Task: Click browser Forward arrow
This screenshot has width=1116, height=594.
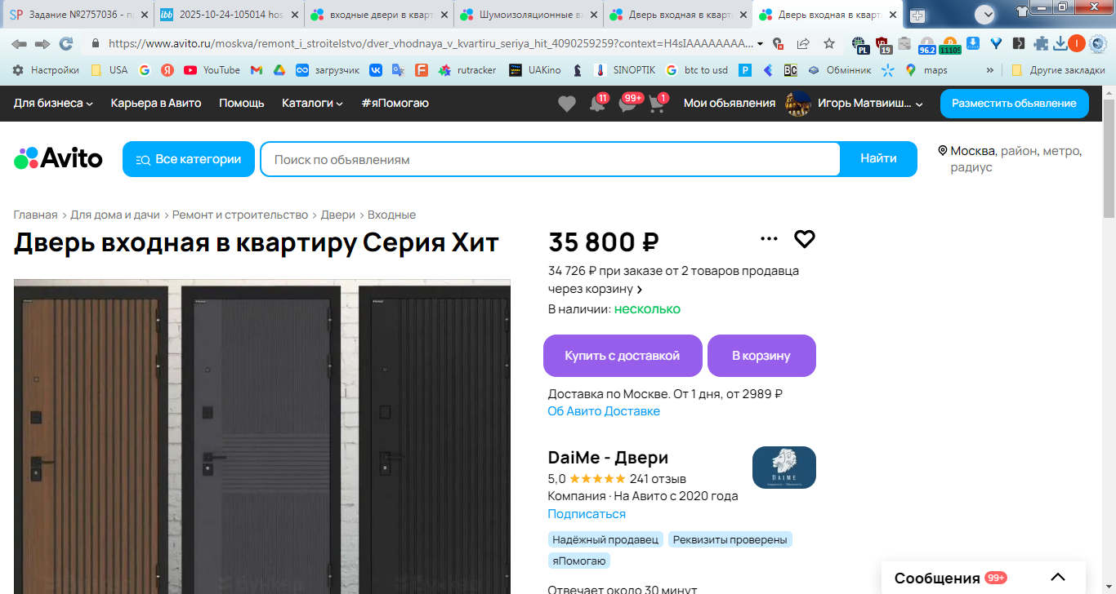Action: coord(42,44)
